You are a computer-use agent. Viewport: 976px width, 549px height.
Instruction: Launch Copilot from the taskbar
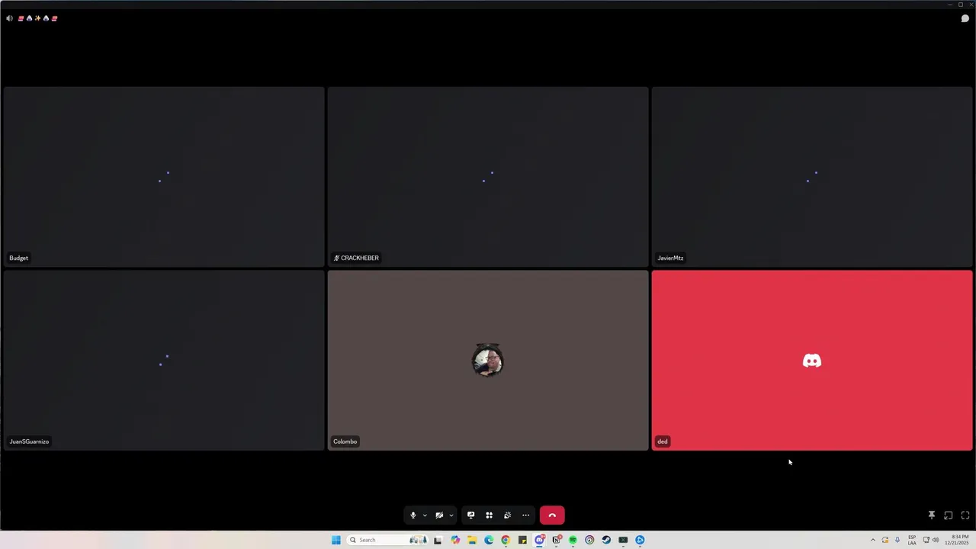pyautogui.click(x=455, y=540)
